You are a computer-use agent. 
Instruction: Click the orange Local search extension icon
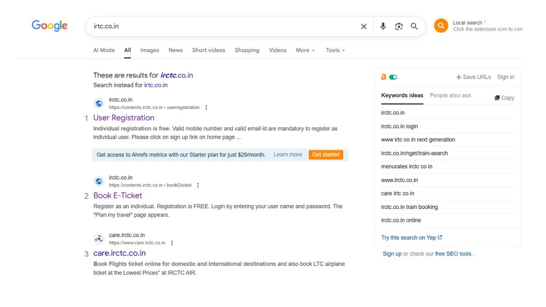[x=441, y=26]
